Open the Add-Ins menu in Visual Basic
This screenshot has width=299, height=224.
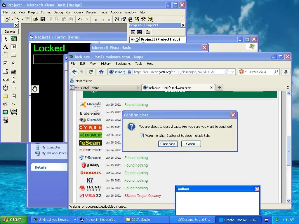pyautogui.click(x=116, y=12)
